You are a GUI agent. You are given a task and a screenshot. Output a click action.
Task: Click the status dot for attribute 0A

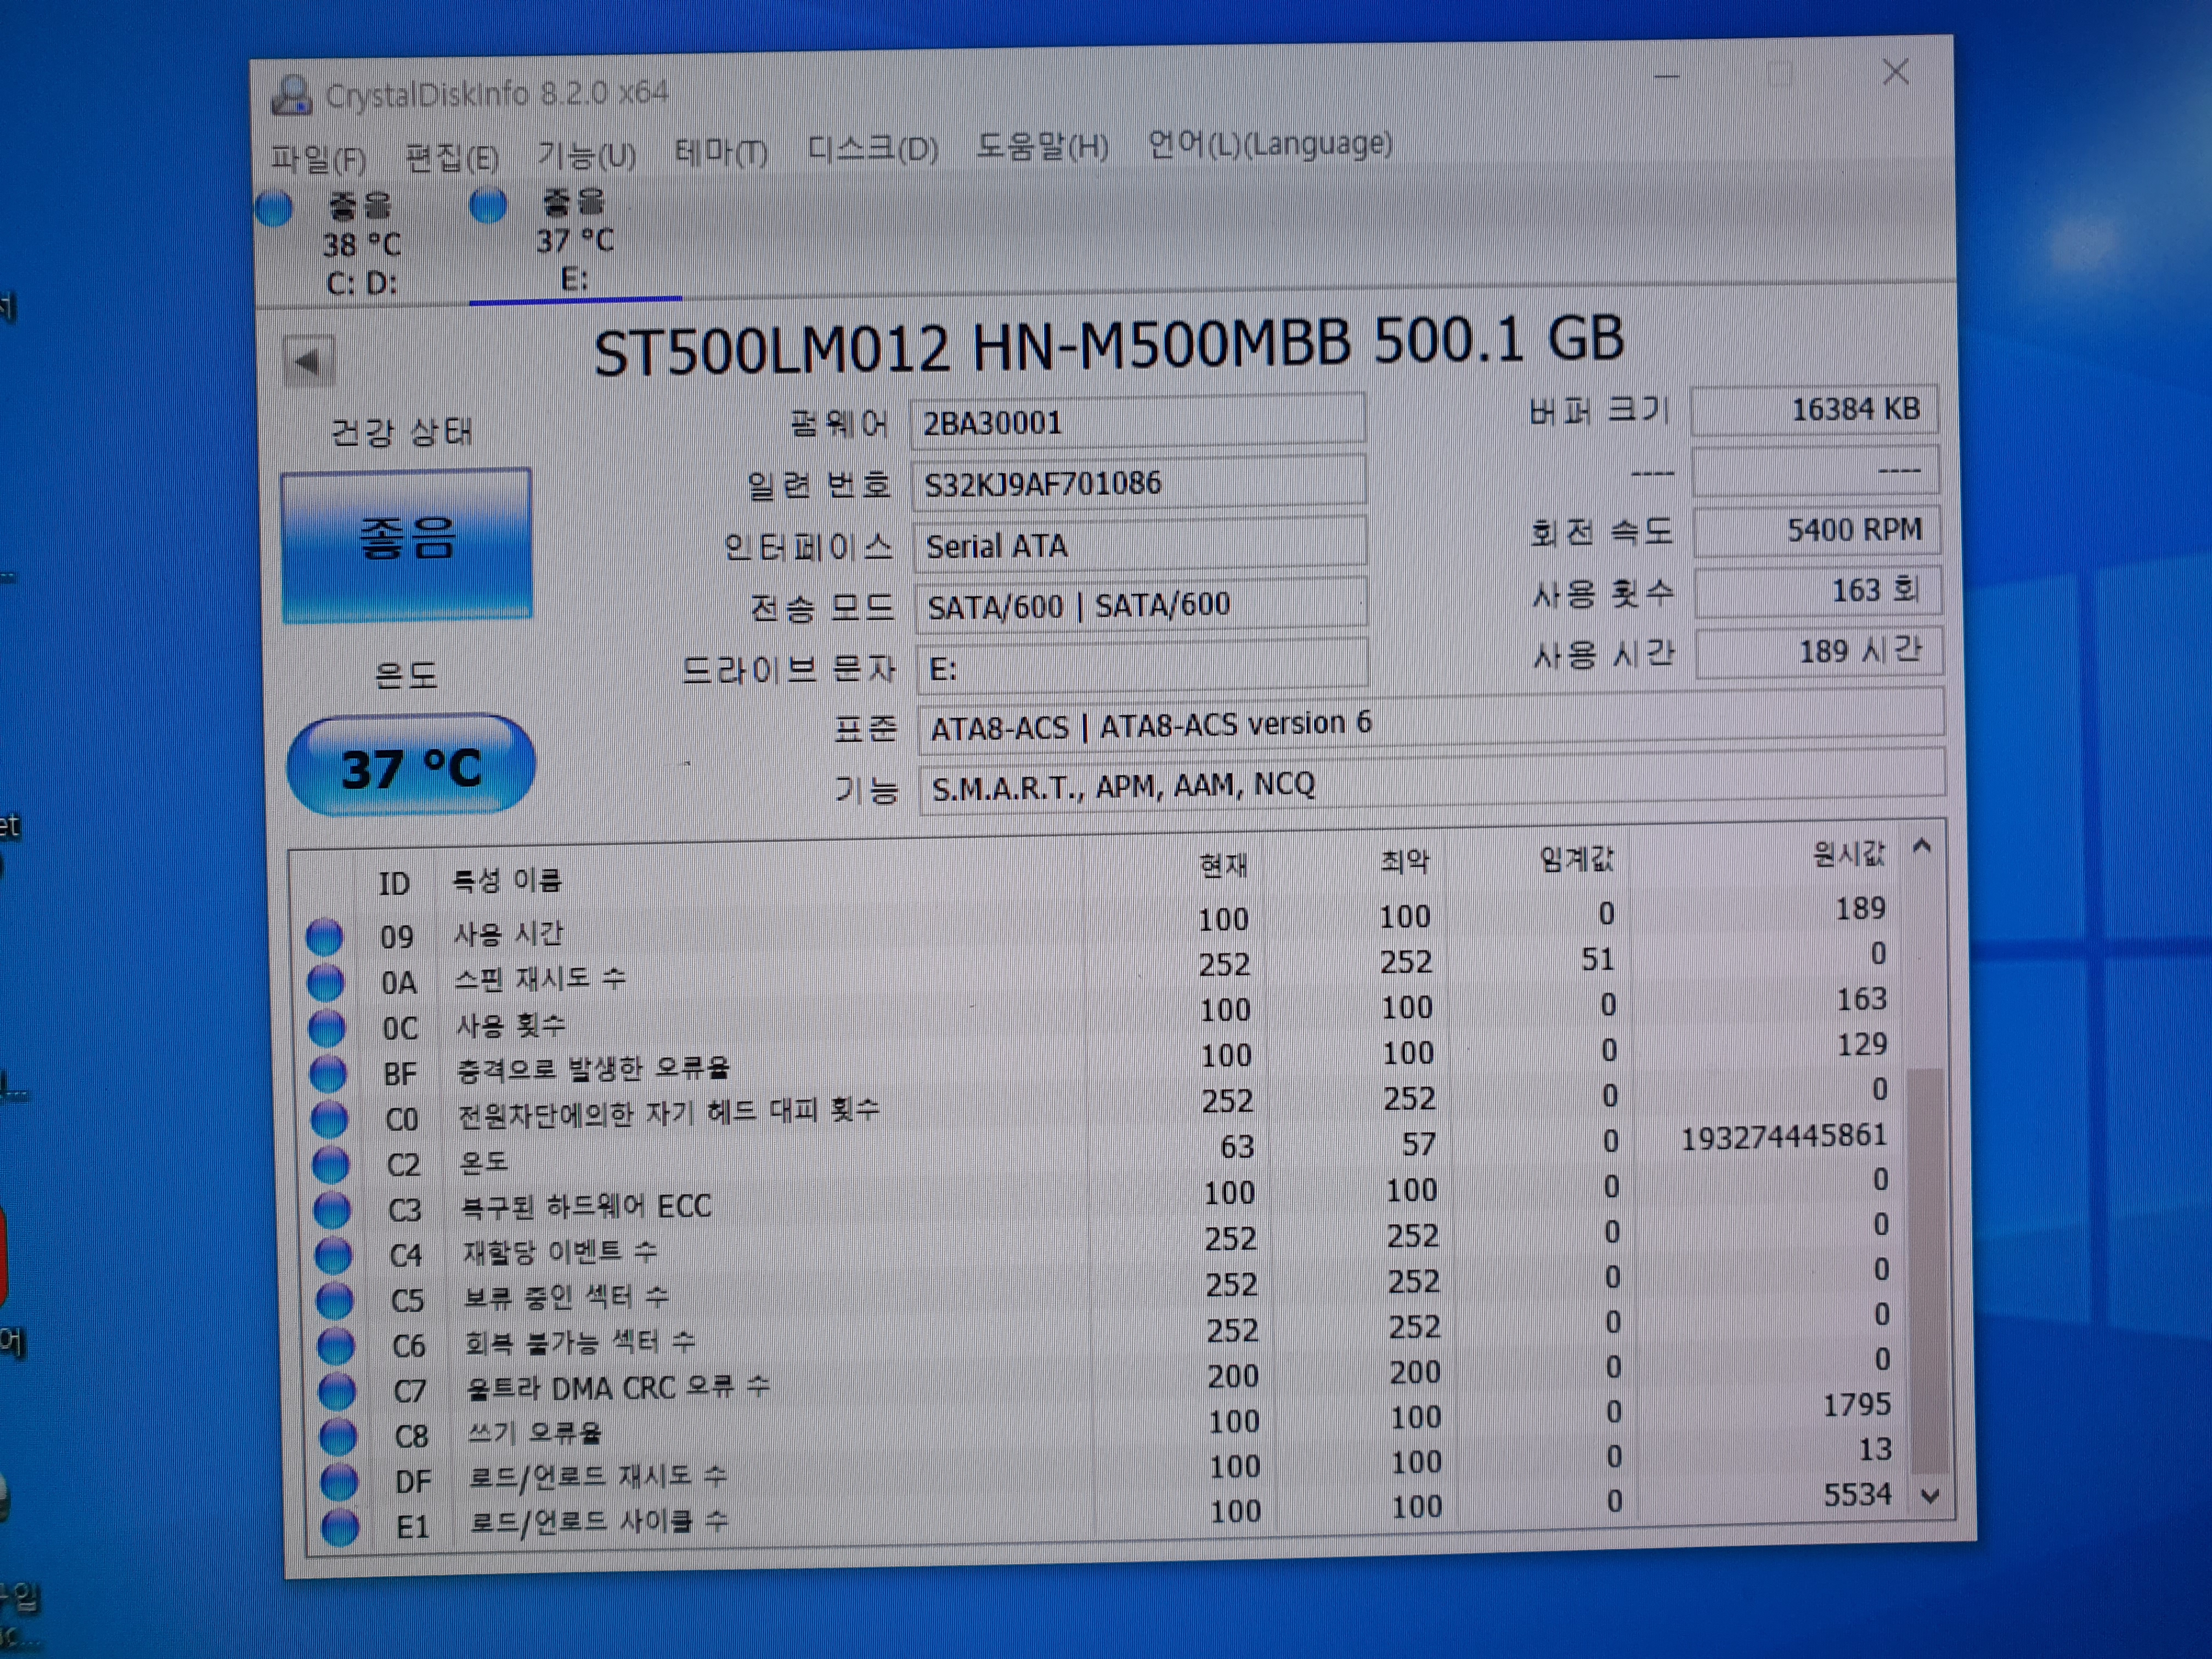[x=326, y=982]
